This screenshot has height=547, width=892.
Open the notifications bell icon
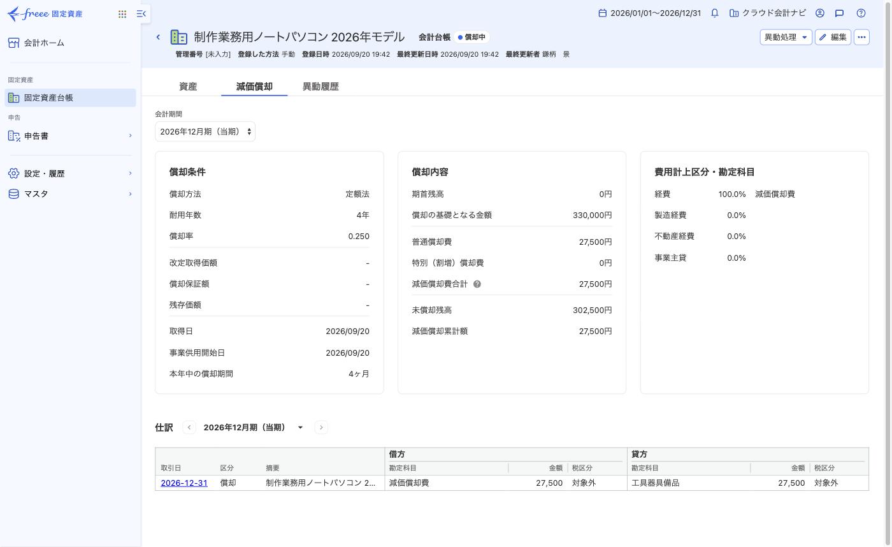(715, 13)
